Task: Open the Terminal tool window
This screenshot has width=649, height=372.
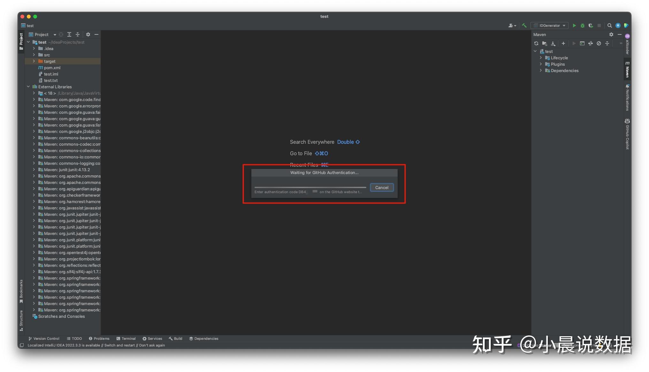Action: (x=126, y=339)
